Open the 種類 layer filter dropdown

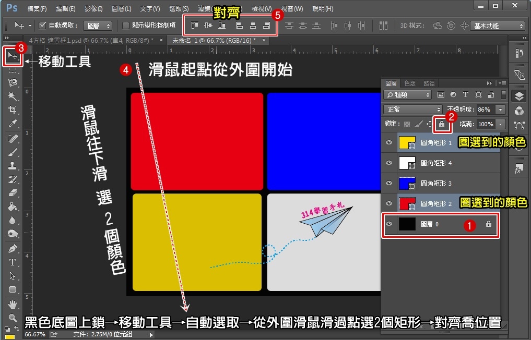pos(407,95)
